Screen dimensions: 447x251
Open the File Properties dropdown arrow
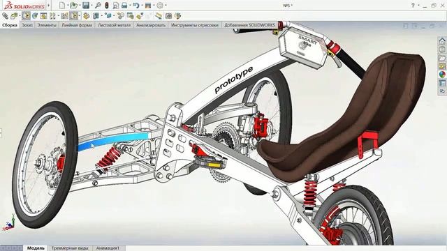(154, 5)
